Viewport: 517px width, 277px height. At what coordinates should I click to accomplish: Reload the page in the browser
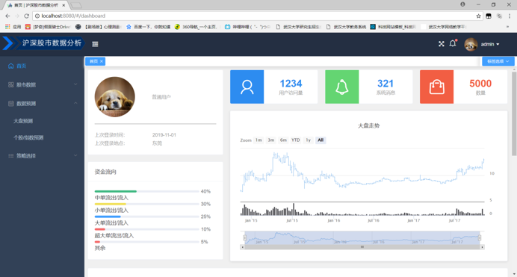(x=26, y=16)
